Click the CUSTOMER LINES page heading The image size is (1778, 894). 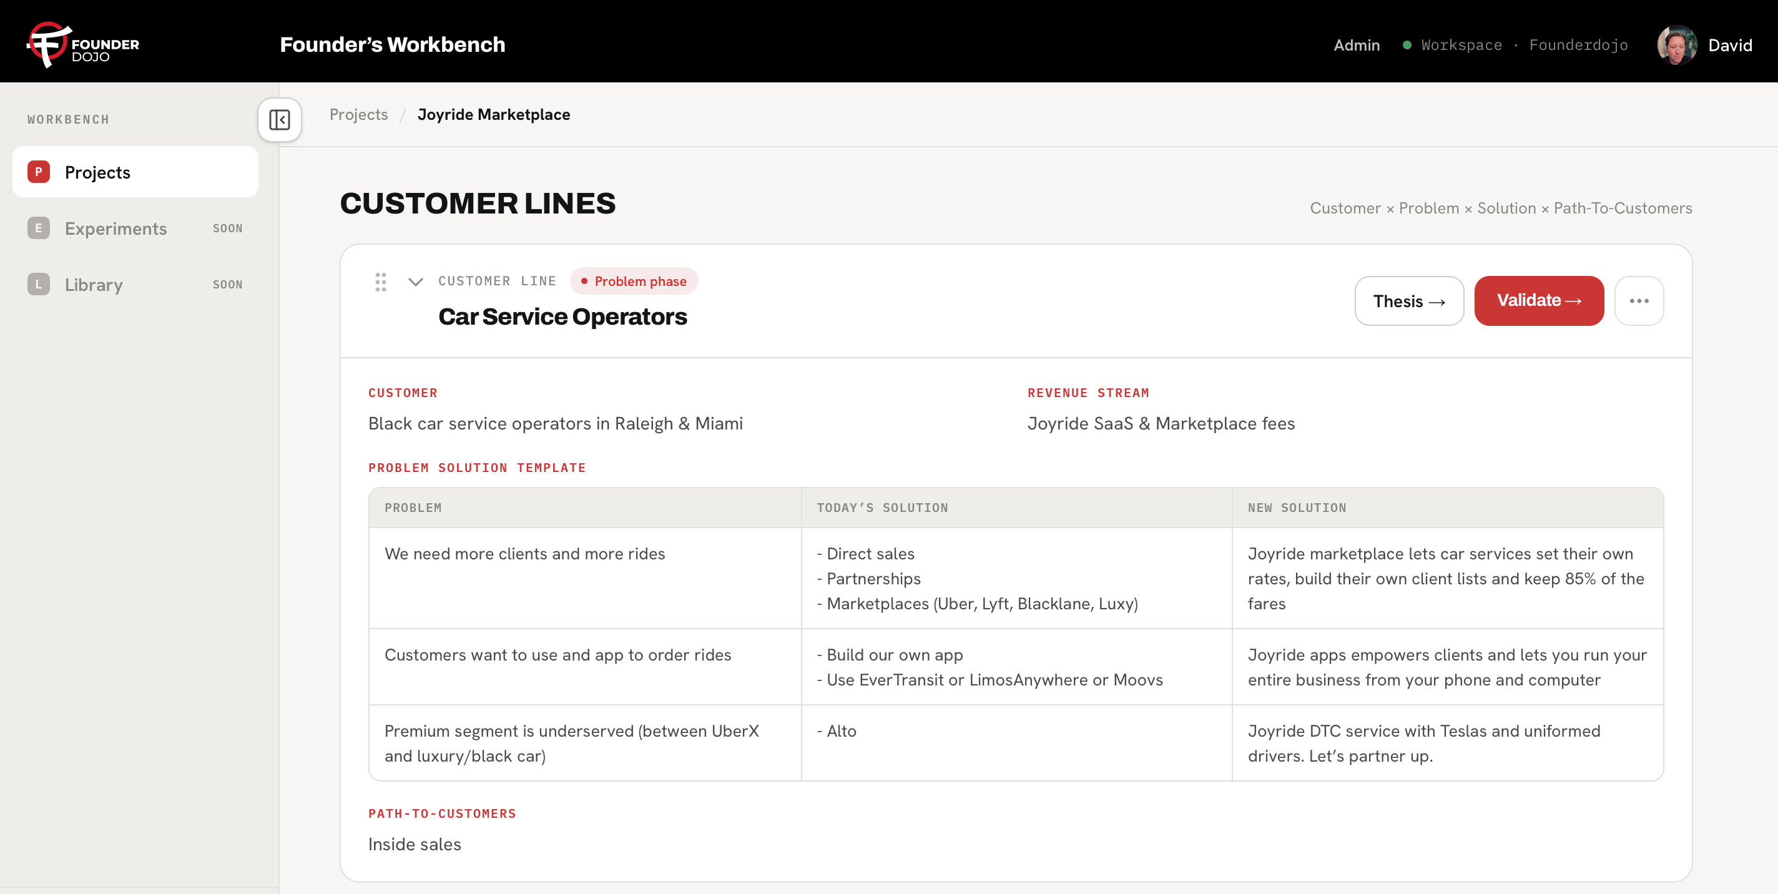click(x=477, y=204)
